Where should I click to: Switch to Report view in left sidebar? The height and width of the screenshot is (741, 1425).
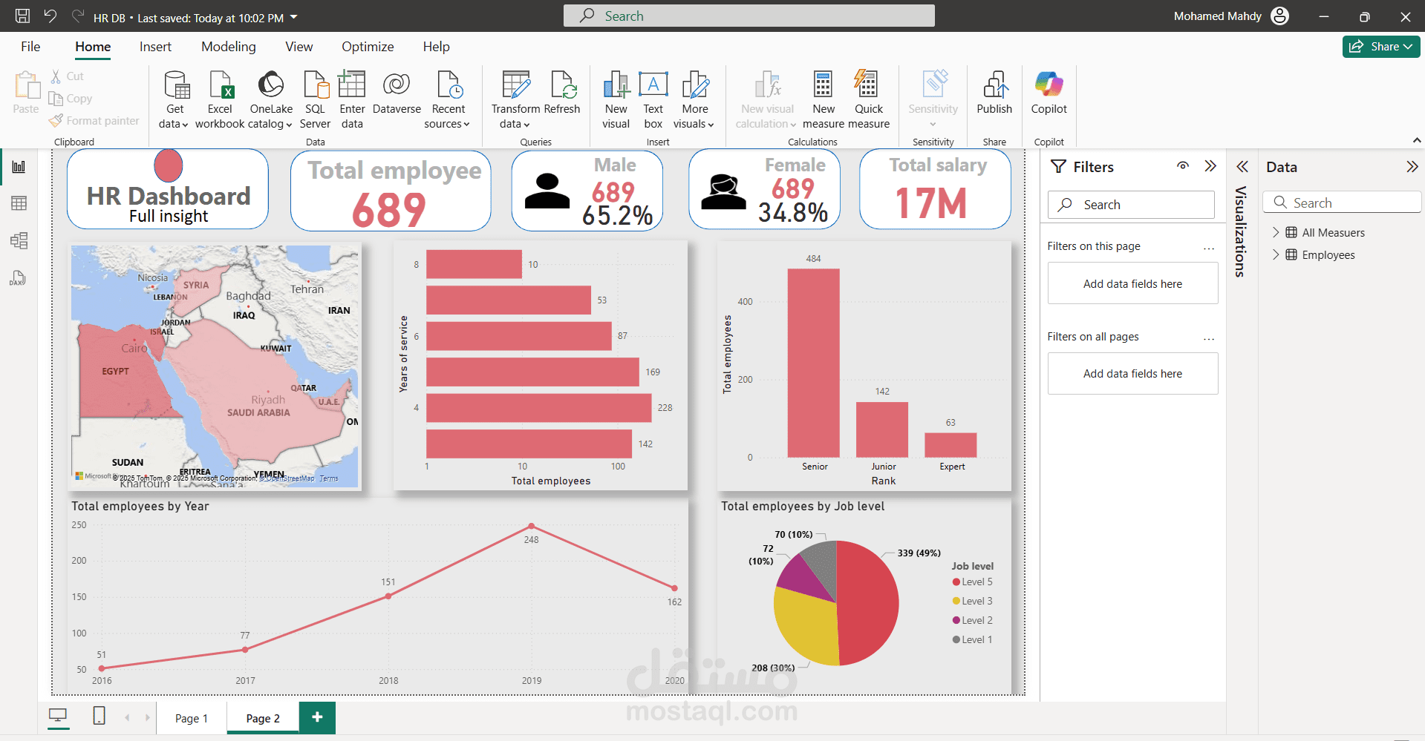[19, 167]
